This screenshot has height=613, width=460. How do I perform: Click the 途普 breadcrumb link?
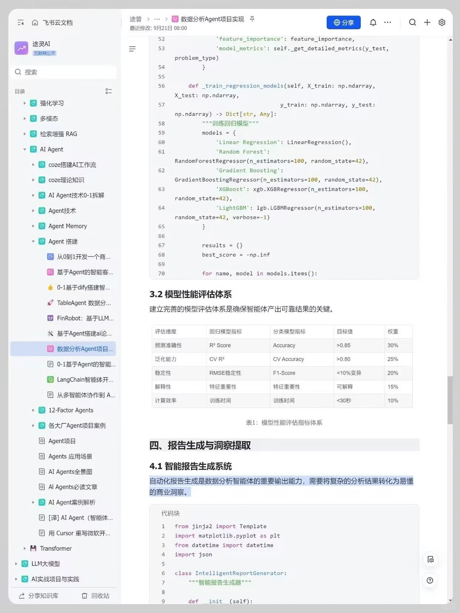135,19
